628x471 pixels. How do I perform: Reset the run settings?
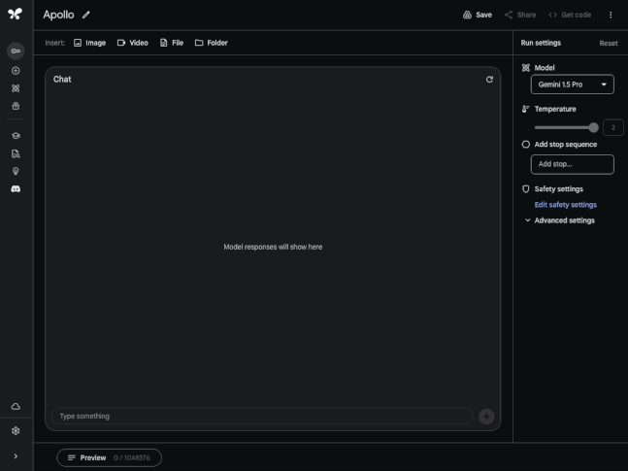(x=609, y=44)
